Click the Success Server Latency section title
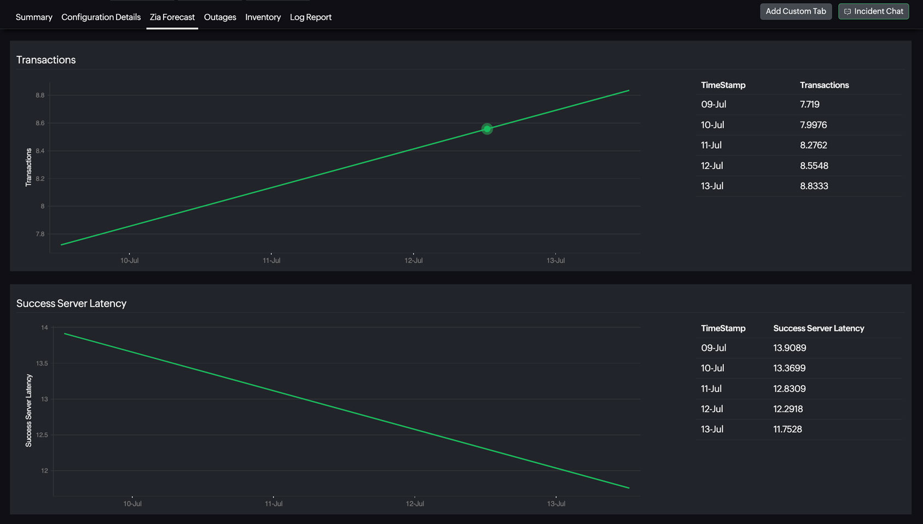Image resolution: width=923 pixels, height=524 pixels. (72, 303)
